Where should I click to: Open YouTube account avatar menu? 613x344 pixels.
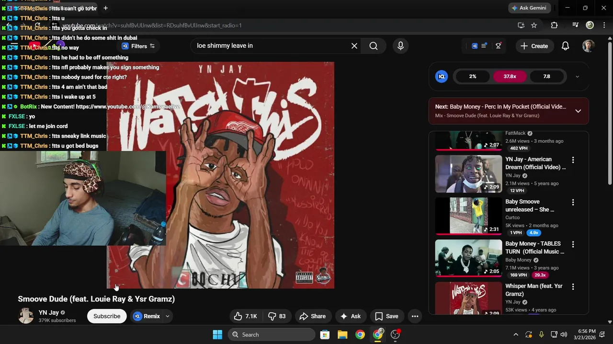[588, 46]
